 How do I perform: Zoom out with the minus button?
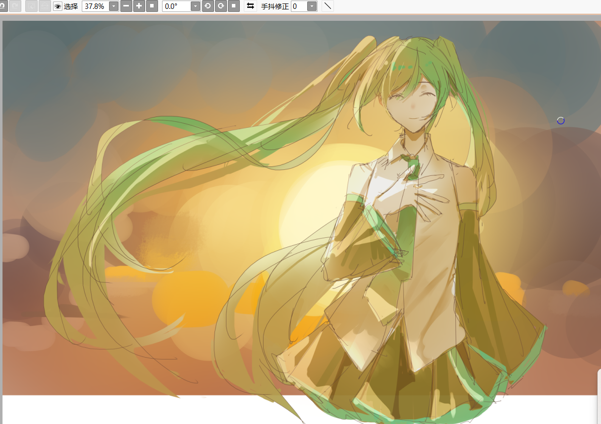[x=126, y=6]
